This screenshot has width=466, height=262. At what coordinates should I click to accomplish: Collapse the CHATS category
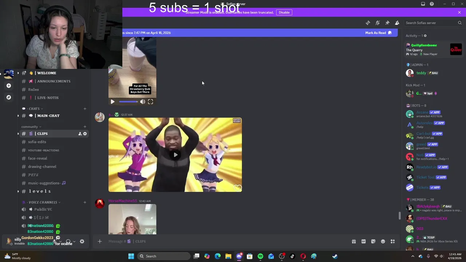[x=34, y=108]
